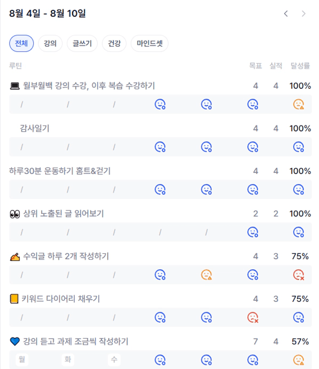This screenshot has width=319, height=369.
Task: Click the red failed face in 수익글 row
Action: [x=299, y=274]
